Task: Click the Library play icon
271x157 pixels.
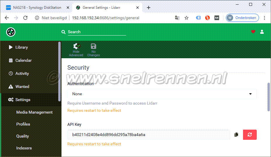Action: [x=11, y=47]
